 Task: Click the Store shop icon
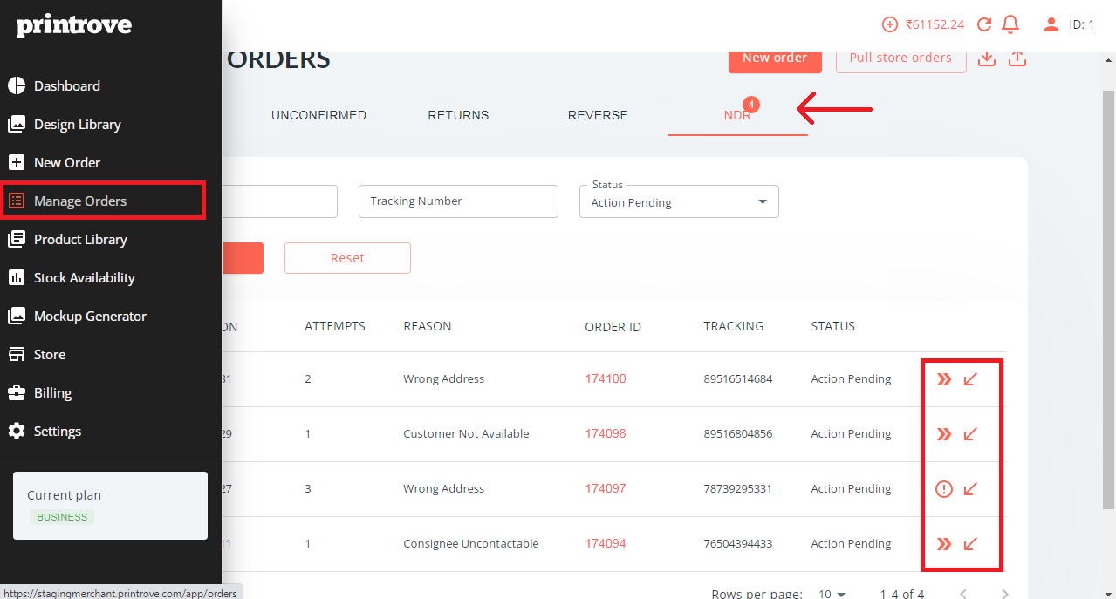click(17, 354)
